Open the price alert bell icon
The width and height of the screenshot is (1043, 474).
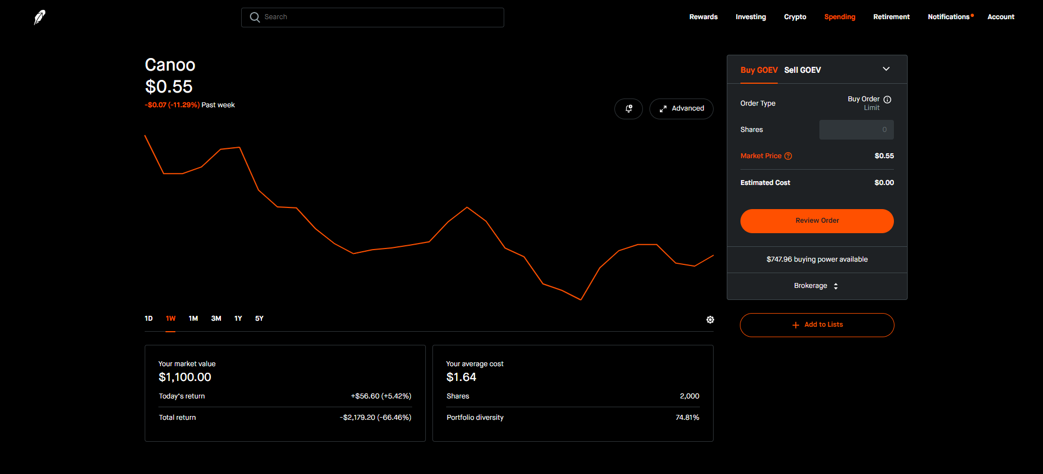click(x=629, y=108)
